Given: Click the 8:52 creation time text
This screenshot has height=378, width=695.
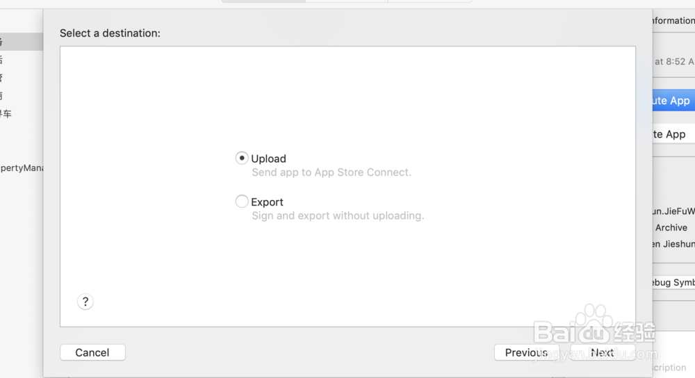Looking at the screenshot, I should click(674, 61).
